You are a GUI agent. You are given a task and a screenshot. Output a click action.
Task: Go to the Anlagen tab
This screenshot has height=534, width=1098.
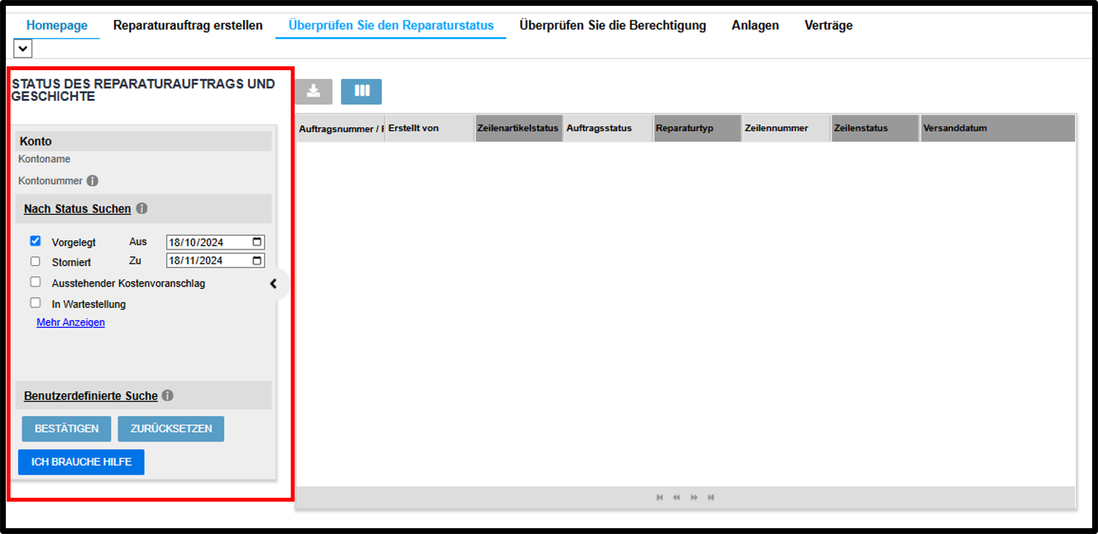click(x=755, y=25)
